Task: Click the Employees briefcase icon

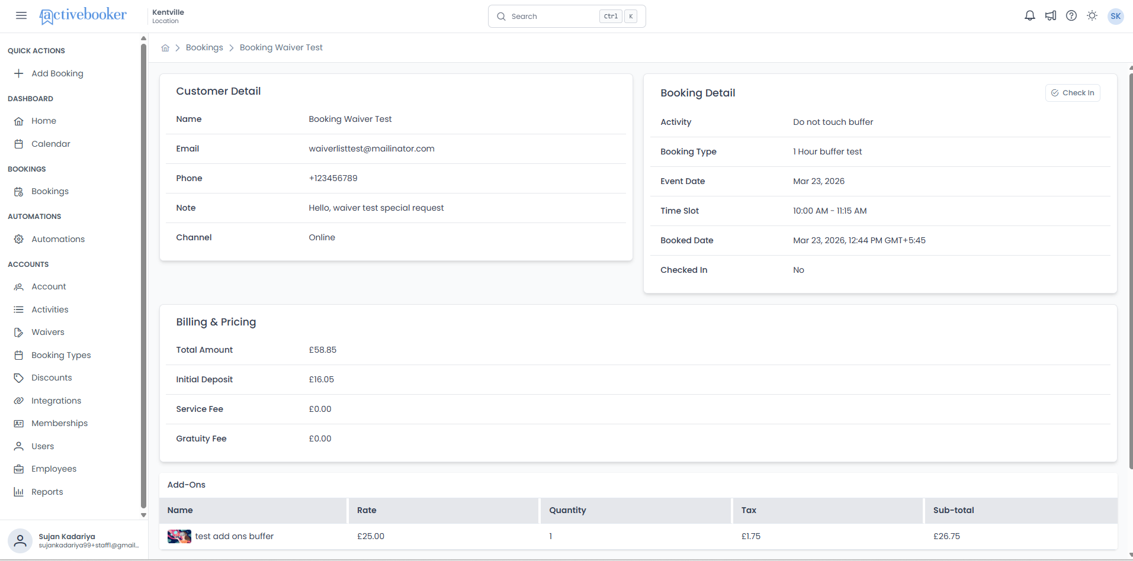Action: (x=19, y=469)
